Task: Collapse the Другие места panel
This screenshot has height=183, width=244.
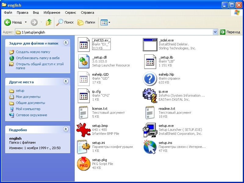Action: (x=66, y=81)
